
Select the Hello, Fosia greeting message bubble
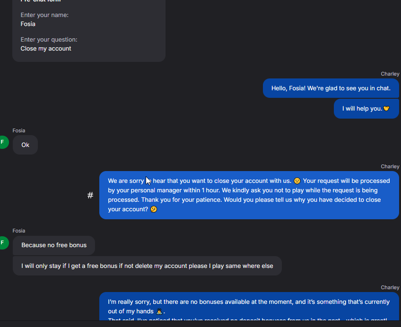pos(331,88)
